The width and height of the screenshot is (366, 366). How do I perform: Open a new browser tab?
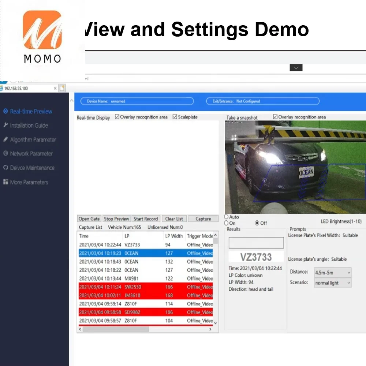click(62, 88)
